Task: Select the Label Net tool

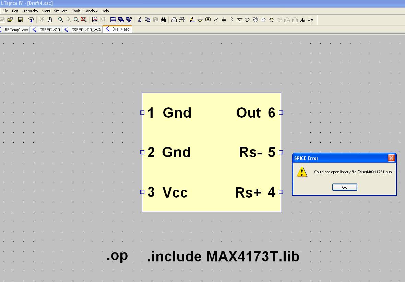Action: click(x=208, y=20)
